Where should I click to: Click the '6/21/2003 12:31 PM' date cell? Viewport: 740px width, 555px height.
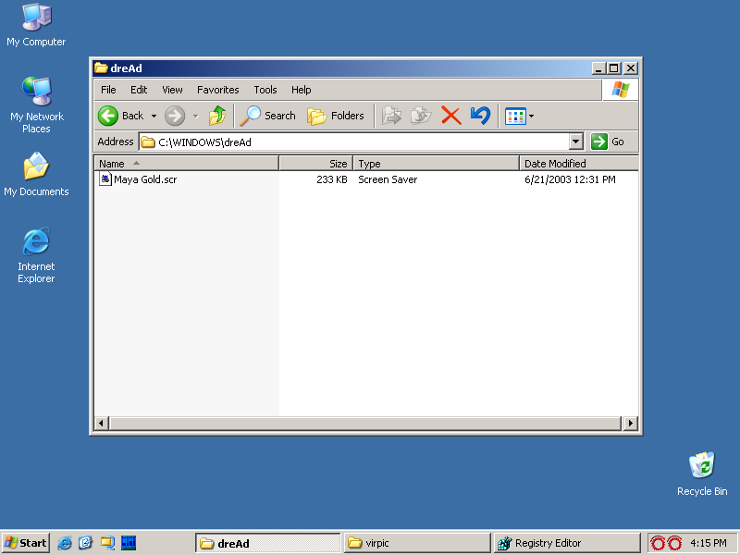point(570,179)
